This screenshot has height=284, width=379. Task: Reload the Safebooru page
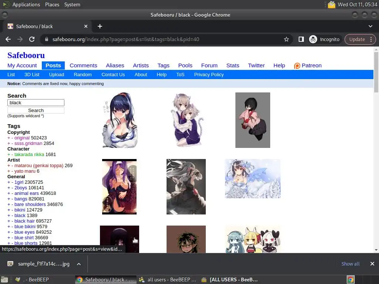tap(32, 39)
